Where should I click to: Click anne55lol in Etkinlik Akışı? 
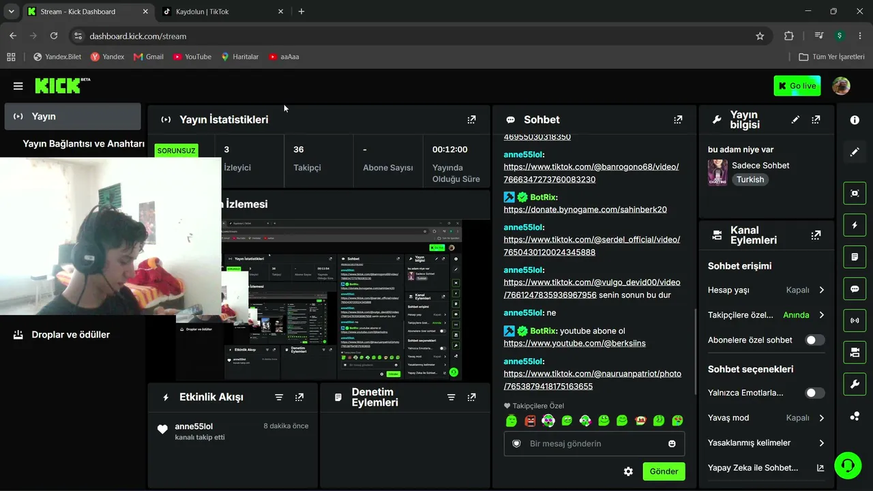point(194,426)
